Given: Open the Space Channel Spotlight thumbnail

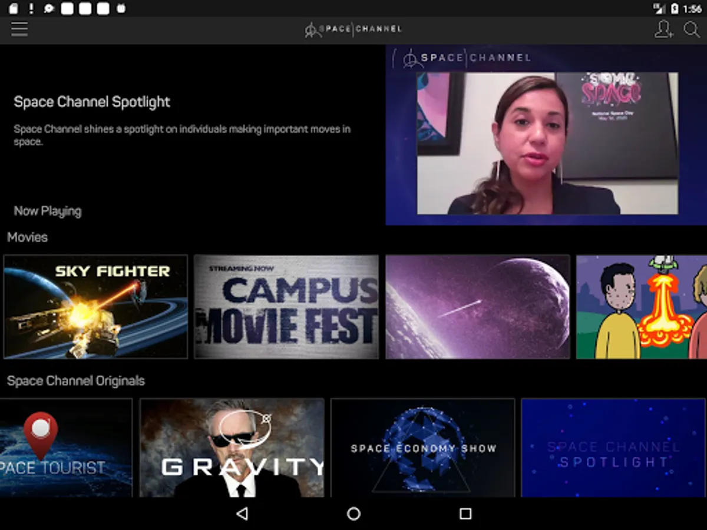Looking at the screenshot, I should click(613, 448).
